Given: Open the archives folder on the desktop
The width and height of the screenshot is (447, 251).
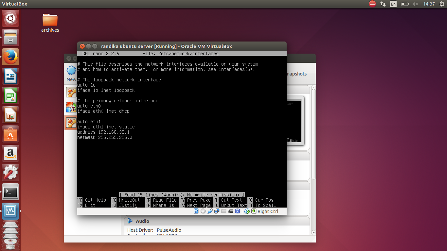Looking at the screenshot, I should (50, 23).
